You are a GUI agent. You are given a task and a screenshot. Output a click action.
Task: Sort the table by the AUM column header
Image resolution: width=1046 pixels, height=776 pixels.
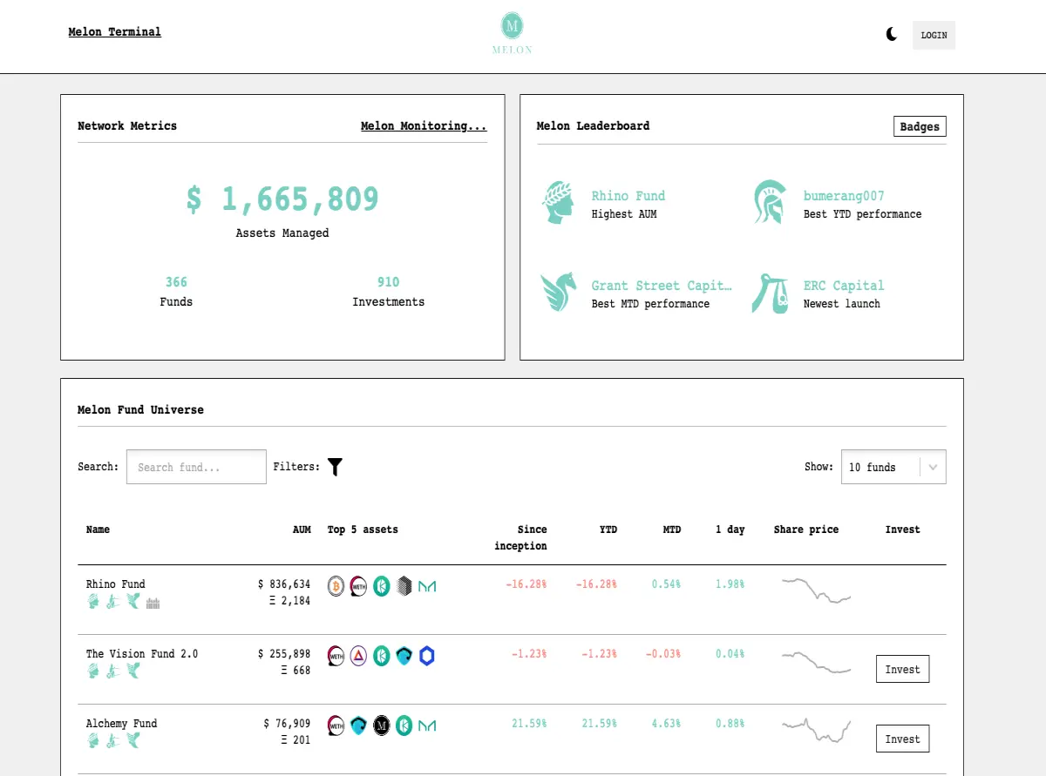tap(302, 530)
